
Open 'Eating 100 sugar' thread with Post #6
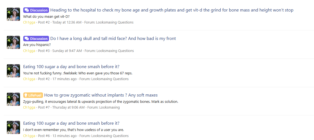click(x=71, y=123)
